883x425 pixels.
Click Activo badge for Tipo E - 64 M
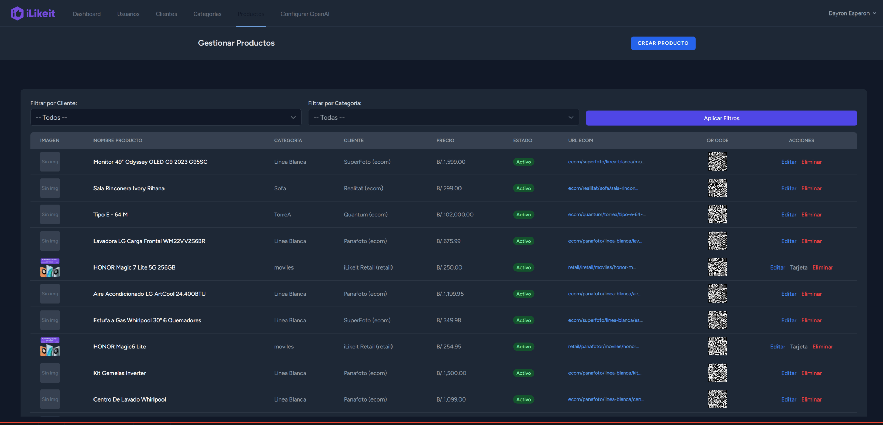[523, 214]
